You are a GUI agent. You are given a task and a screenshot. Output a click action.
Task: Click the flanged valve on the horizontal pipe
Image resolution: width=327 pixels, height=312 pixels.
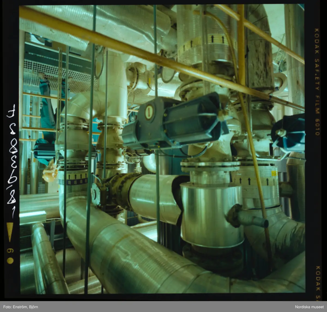114,191
